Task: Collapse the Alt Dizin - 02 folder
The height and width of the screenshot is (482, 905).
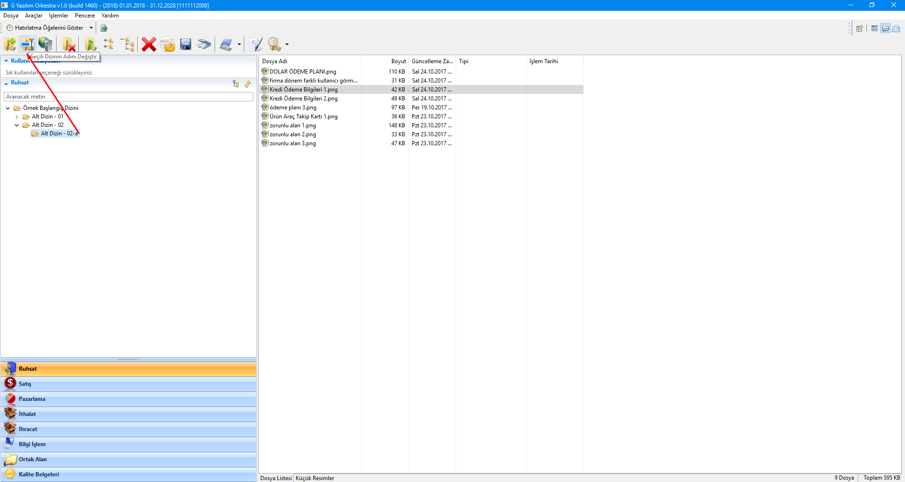Action: click(x=17, y=125)
